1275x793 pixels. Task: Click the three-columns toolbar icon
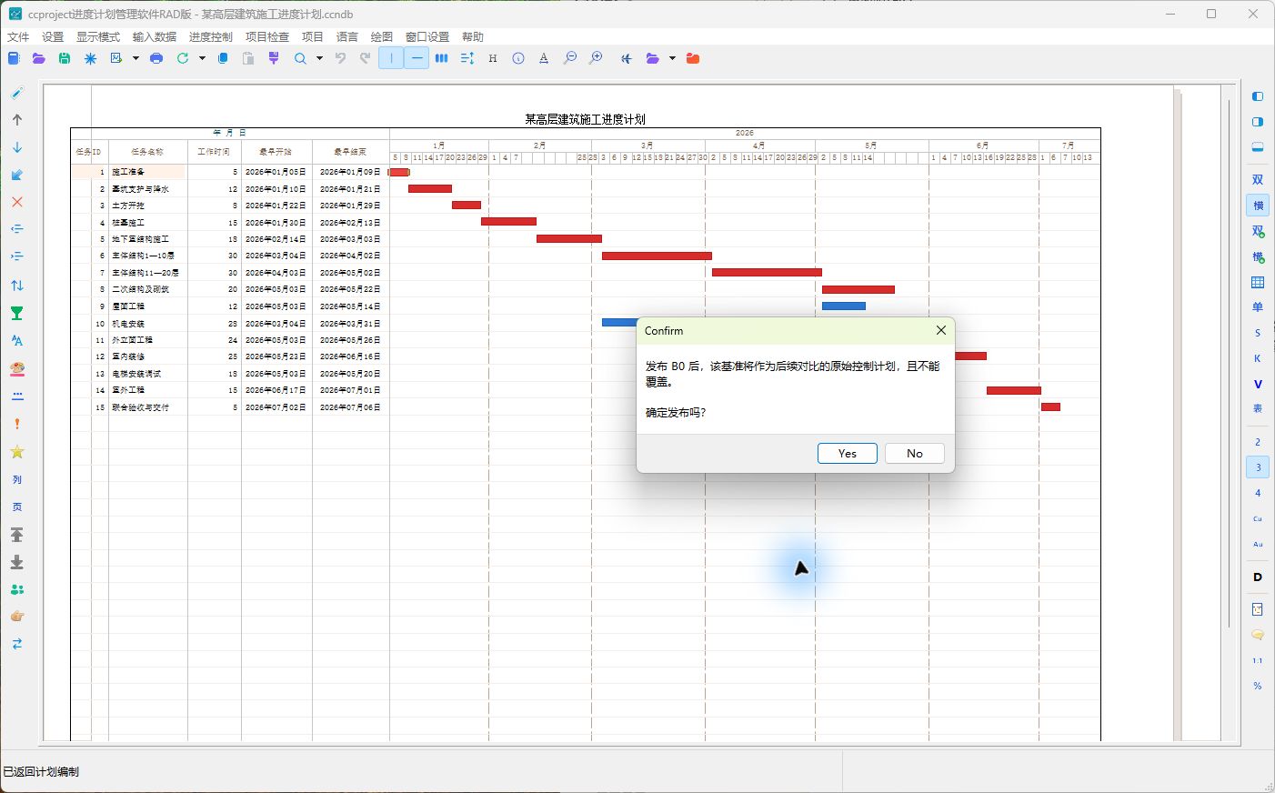[441, 58]
